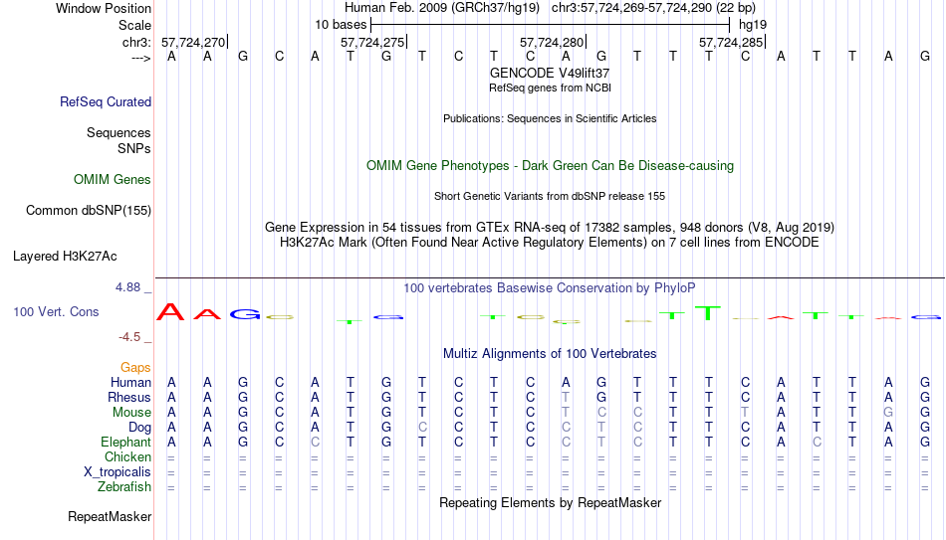Click the 57,724,285 ruler position

(x=731, y=42)
